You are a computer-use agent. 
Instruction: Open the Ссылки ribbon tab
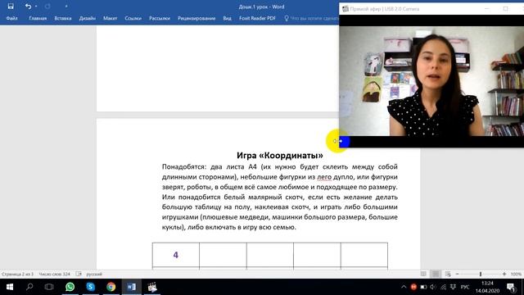(133, 18)
